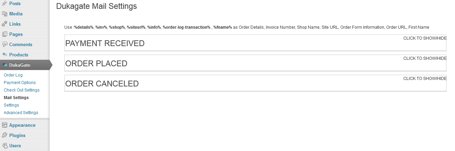This screenshot has height=151, width=455.
Task: Click the Plugins plug icon
Action: 5,135
